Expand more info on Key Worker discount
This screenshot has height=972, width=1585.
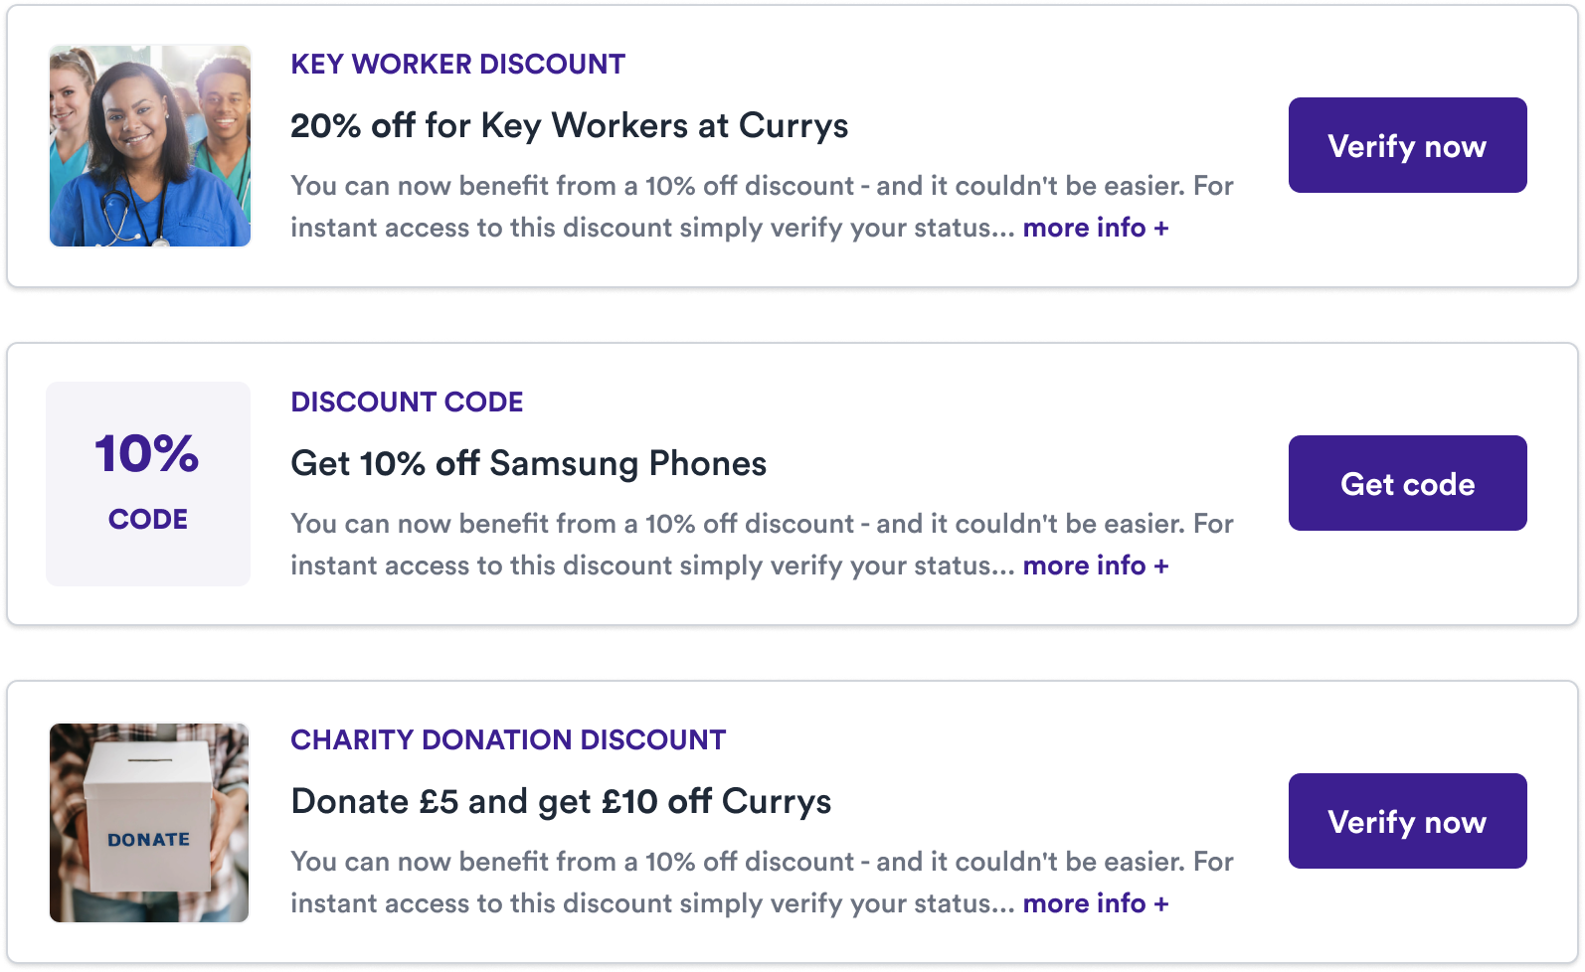pyautogui.click(x=1096, y=228)
